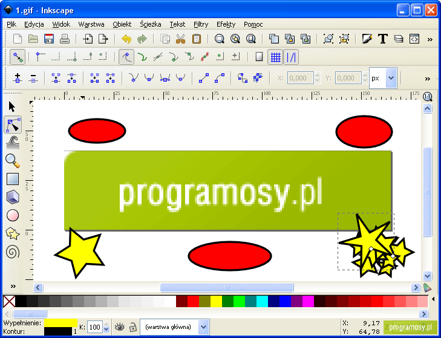Cut selection with scissors icon
Viewport: 441px width, 338px height.
180,39
